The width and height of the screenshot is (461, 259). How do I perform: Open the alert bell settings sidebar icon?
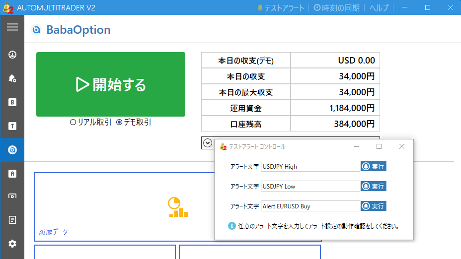[12, 78]
